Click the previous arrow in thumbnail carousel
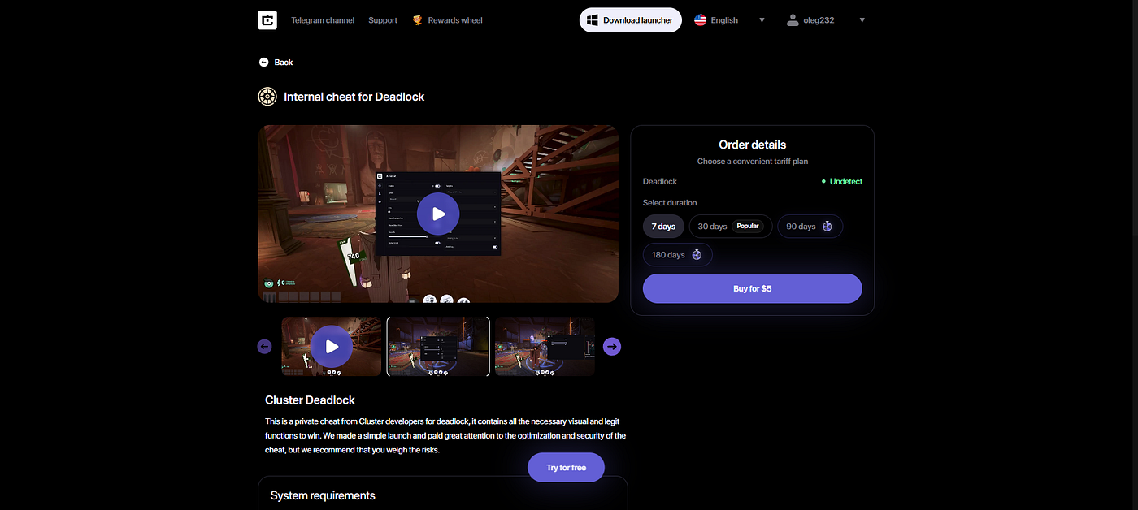Screen dimensions: 1138x510 (264, 347)
